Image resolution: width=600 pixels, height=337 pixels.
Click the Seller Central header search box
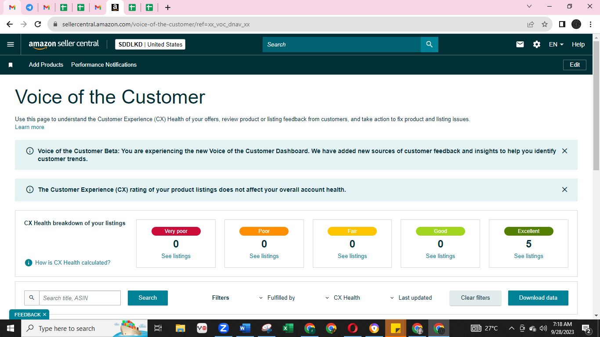click(x=342, y=44)
